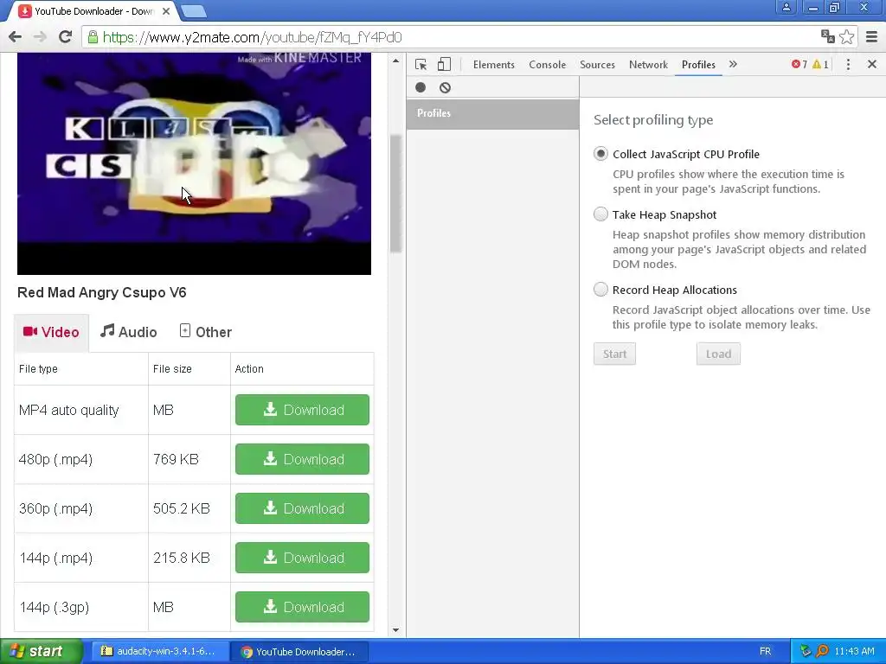Open the Windows start menu
This screenshot has height=664, width=886.
click(42, 651)
